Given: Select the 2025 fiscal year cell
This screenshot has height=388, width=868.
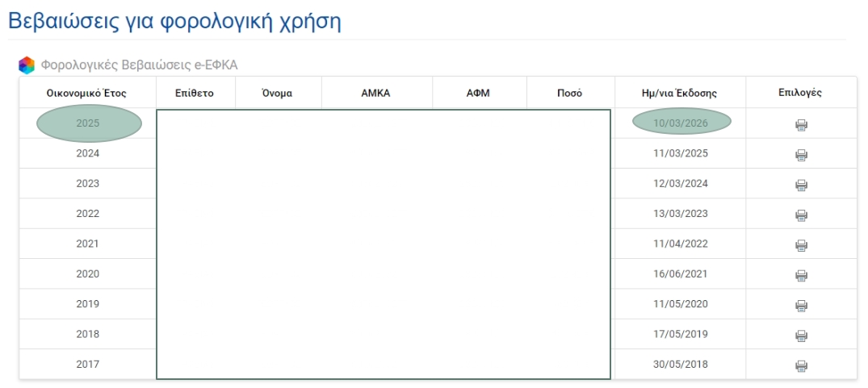Looking at the screenshot, I should pos(88,123).
